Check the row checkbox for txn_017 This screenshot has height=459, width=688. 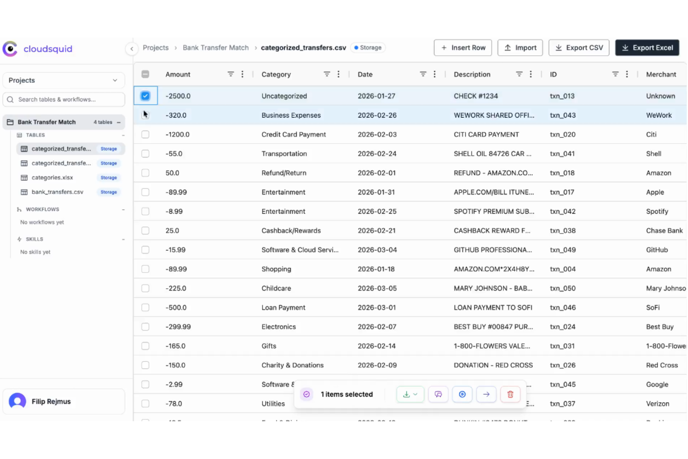[146, 192]
